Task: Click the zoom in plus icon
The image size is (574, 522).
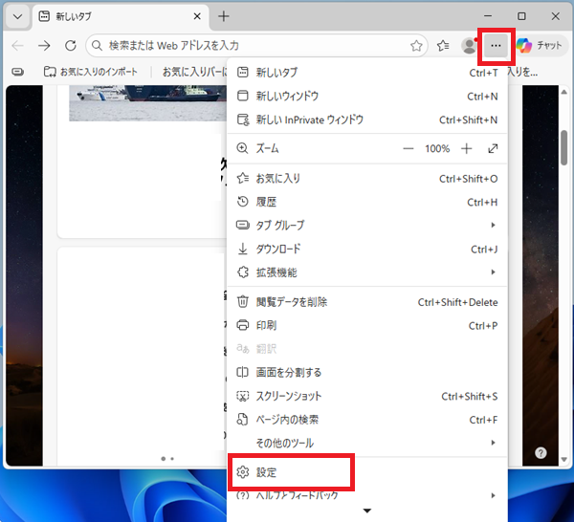Action: (467, 149)
